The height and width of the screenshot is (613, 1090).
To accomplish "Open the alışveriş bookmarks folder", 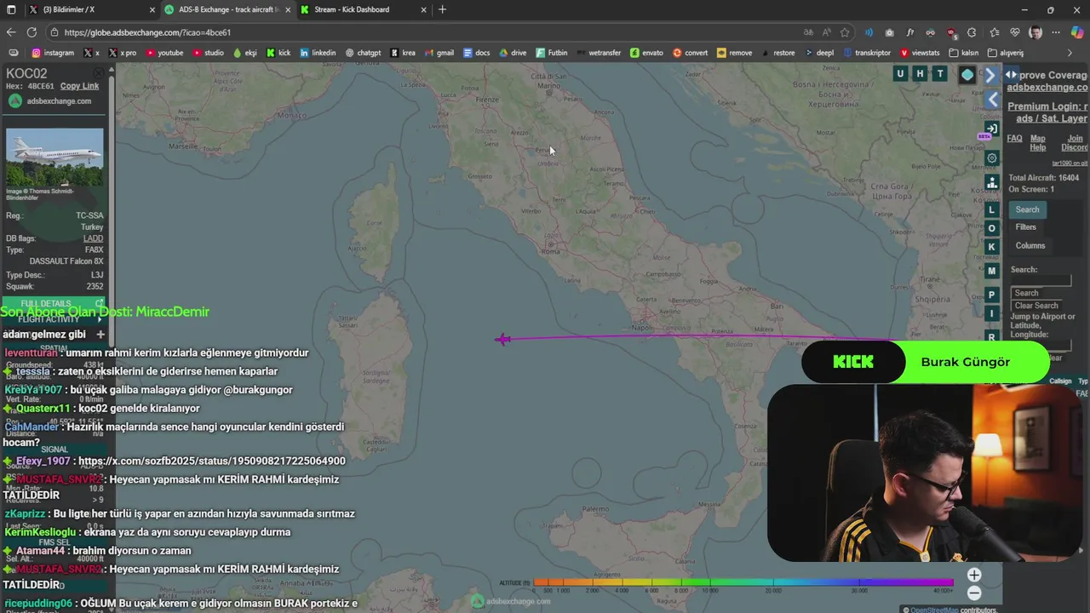I will [x=1006, y=53].
